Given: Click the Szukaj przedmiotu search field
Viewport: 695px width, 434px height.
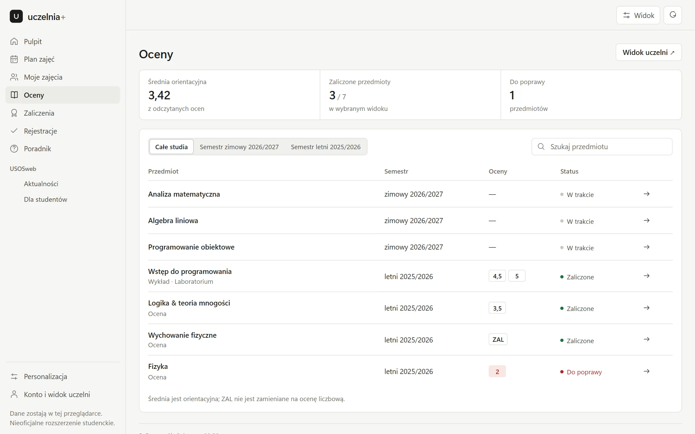Looking at the screenshot, I should [602, 147].
